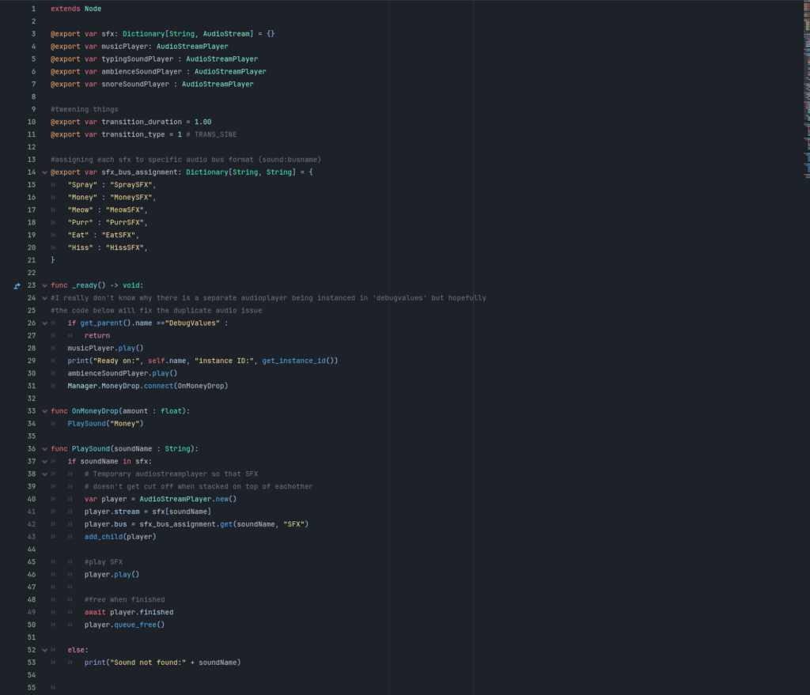
Task: Place cursor on the AudioStream type in line 3
Action: [227, 34]
